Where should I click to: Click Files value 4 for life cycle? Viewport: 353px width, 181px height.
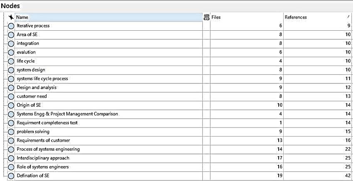[x=280, y=61]
